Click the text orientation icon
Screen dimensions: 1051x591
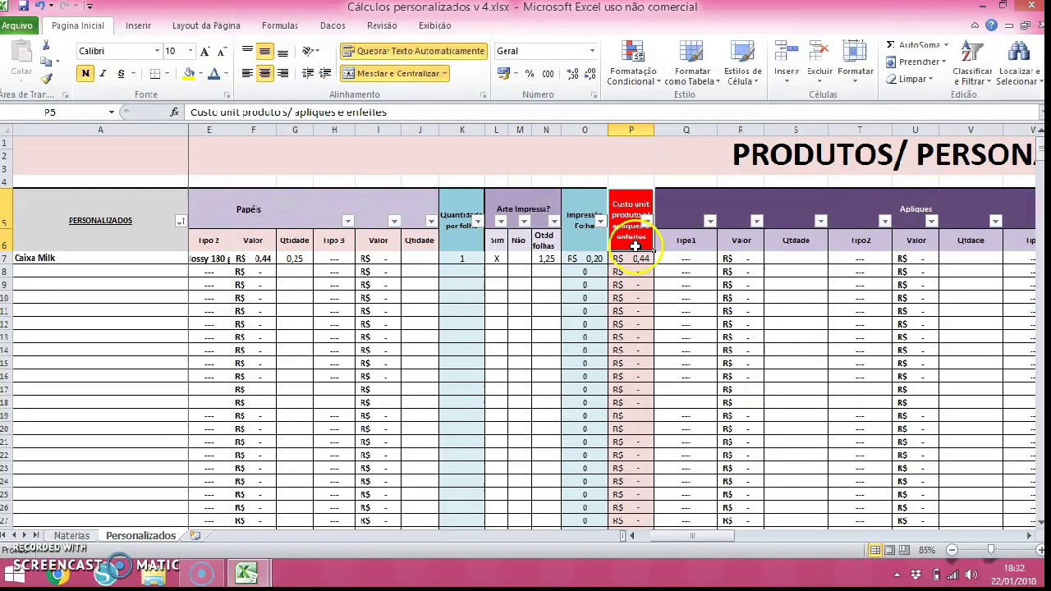pyautogui.click(x=309, y=51)
